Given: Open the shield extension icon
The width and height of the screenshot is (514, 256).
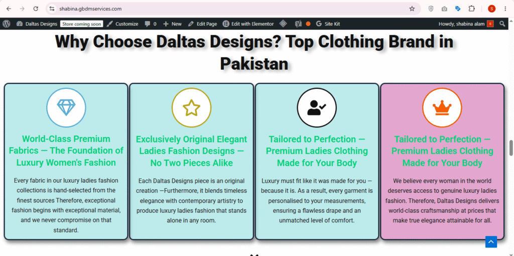Looking at the screenshot, I should coord(431,9).
